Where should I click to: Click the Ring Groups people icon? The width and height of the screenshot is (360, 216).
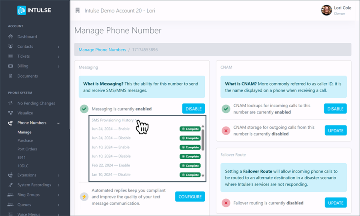point(10,195)
